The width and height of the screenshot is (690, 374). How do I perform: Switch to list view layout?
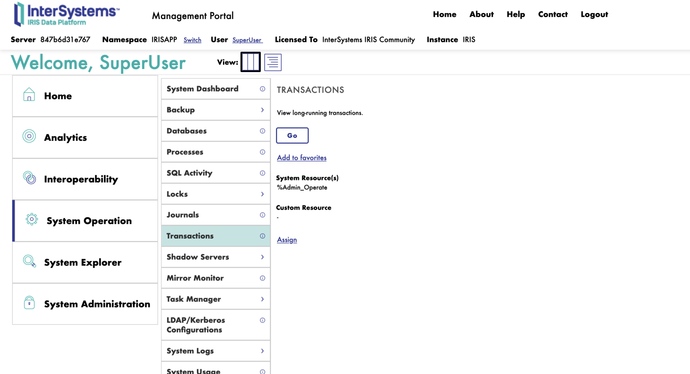[273, 63]
